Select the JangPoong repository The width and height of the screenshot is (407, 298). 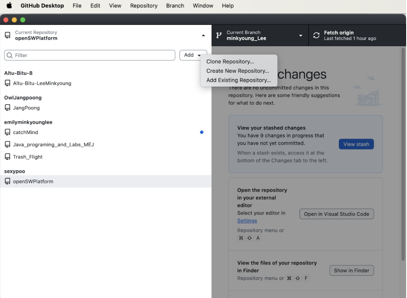point(106,107)
